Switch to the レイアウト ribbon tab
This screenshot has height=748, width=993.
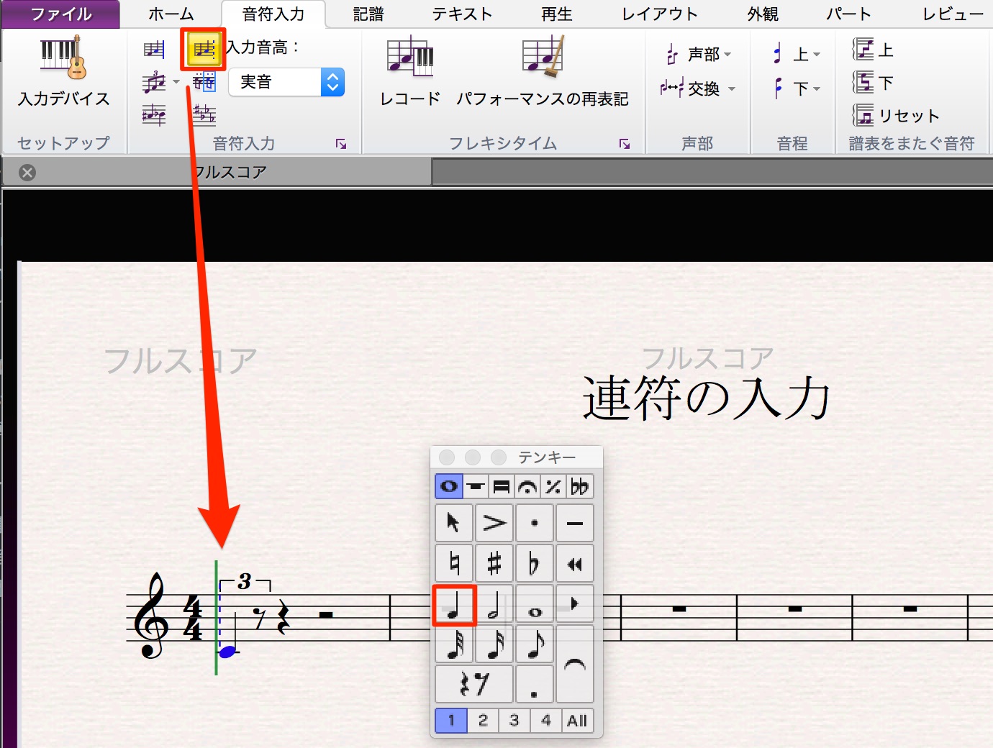[659, 14]
